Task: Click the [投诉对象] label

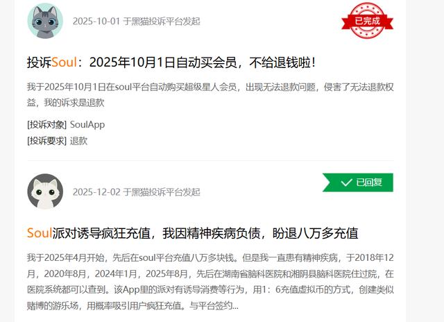Action: point(46,125)
